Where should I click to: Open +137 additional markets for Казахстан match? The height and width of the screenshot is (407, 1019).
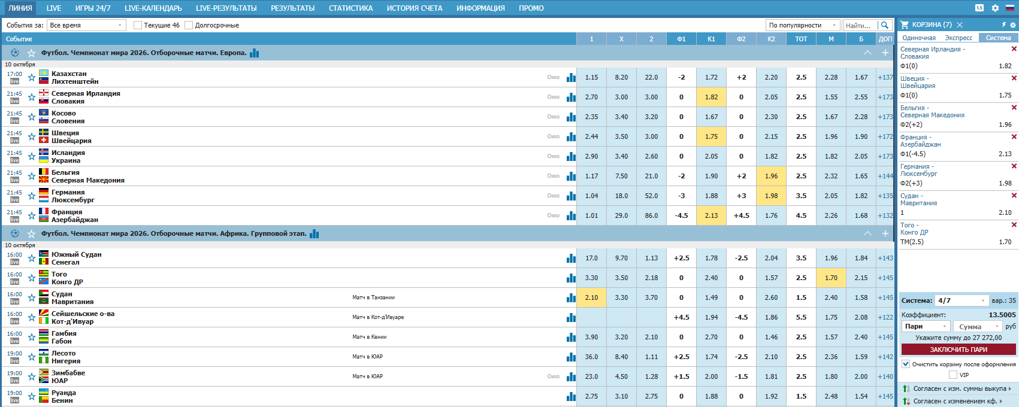pos(885,78)
